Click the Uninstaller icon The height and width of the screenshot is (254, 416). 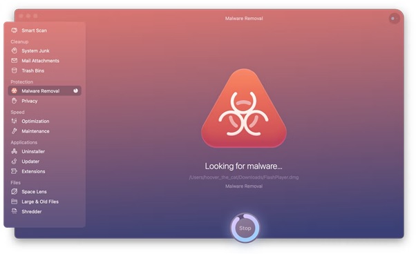coord(15,151)
